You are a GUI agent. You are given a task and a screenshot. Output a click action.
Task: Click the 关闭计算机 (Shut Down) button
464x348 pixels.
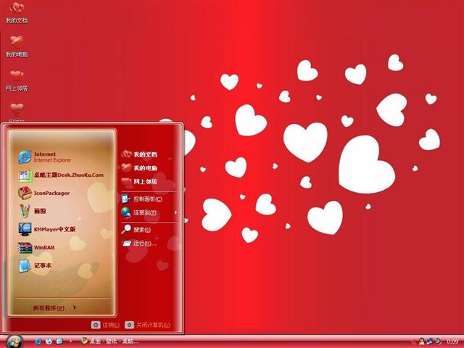148,325
